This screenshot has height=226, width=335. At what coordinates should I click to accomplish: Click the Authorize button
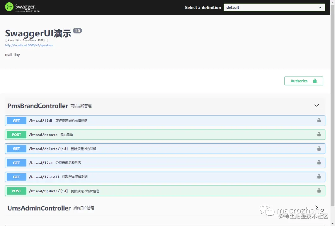(303, 81)
